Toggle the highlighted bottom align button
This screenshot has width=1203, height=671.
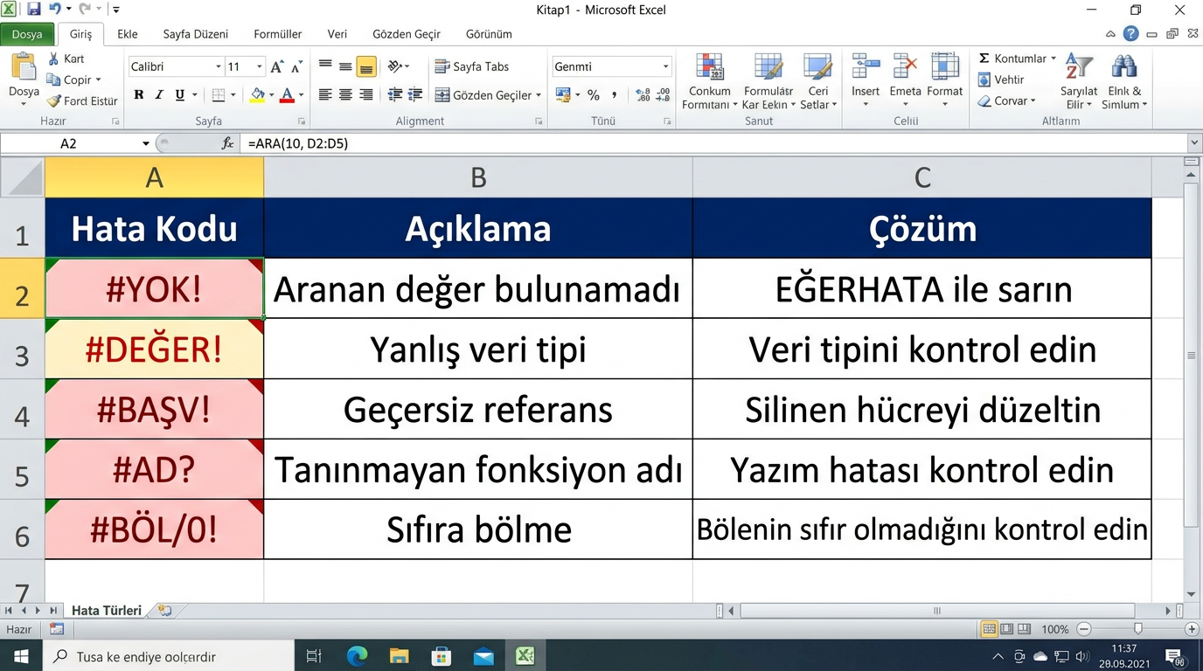tap(366, 67)
